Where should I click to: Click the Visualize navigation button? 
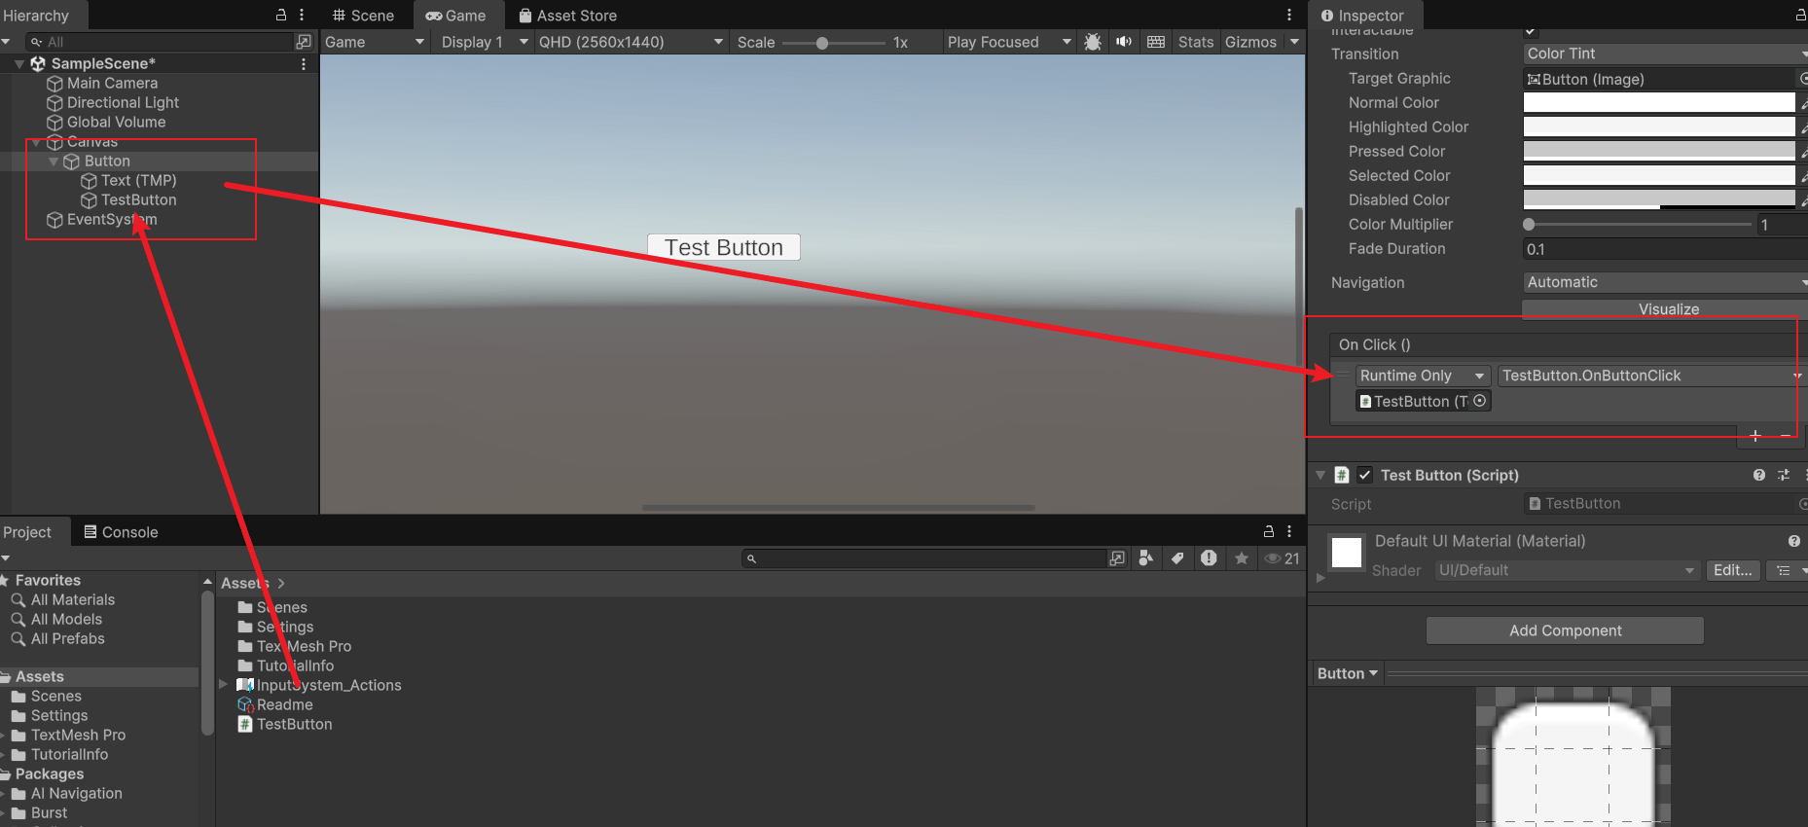(1667, 309)
